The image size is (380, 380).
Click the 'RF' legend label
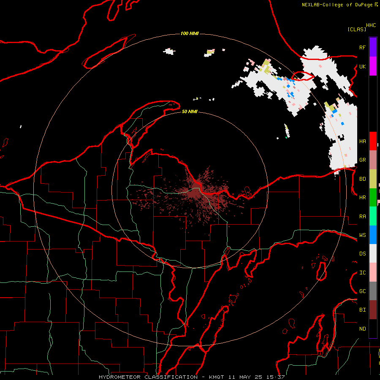(362, 47)
